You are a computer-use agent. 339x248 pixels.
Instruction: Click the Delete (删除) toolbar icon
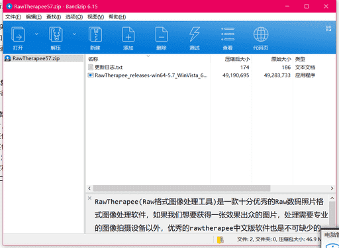[x=162, y=34]
